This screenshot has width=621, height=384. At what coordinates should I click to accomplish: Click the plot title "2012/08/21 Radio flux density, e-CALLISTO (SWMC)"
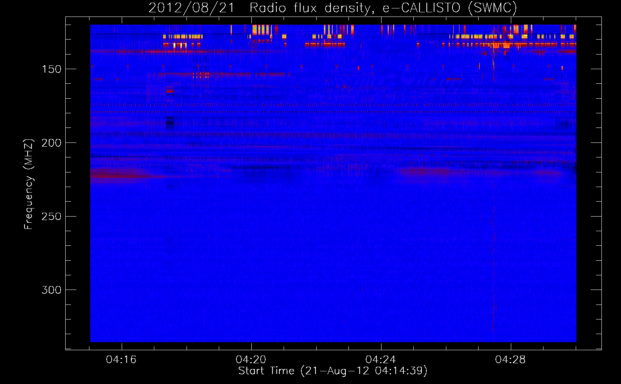pyautogui.click(x=333, y=8)
